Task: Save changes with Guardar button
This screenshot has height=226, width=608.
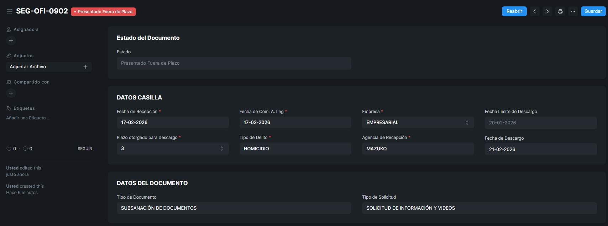Action: pos(593,11)
